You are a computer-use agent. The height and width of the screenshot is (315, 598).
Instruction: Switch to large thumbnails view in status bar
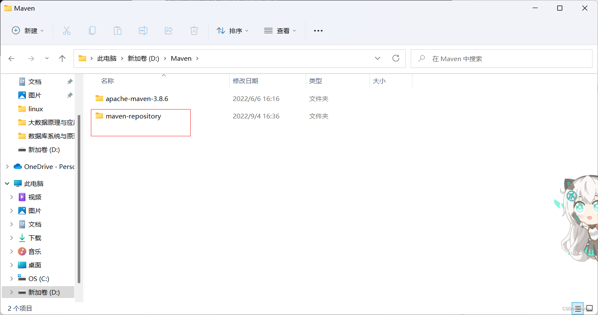(590, 308)
